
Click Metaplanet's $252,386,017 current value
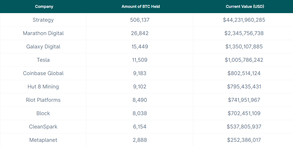point(244,140)
